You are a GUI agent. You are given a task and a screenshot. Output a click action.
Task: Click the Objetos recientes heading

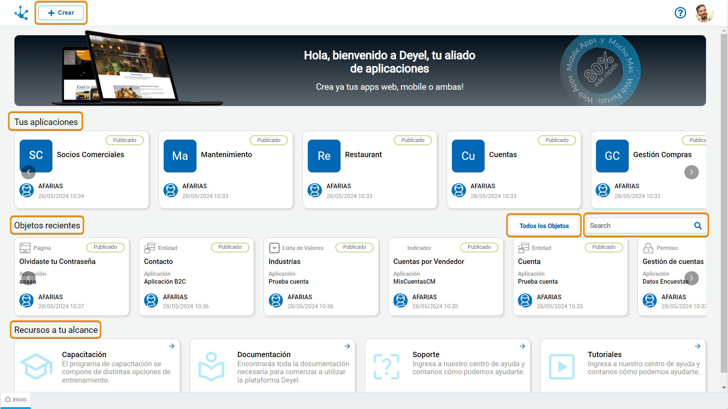coord(47,225)
